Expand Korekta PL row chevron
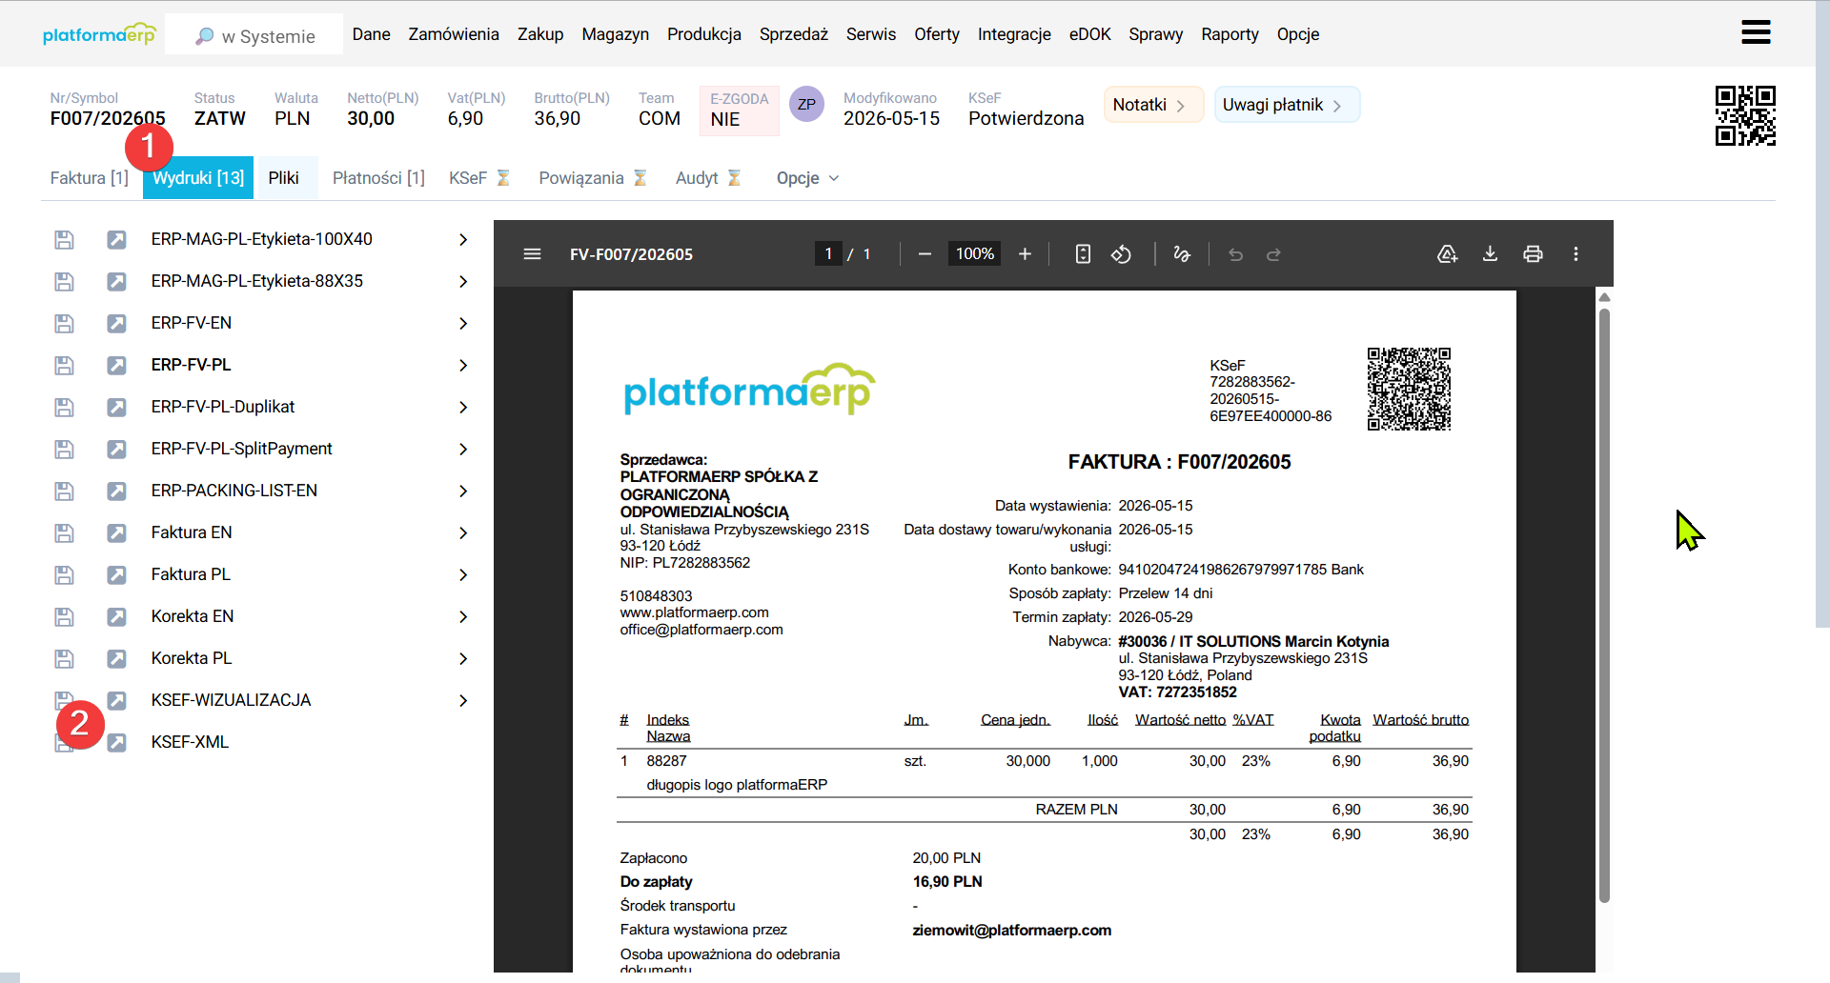Screen dimensions: 1830x983 click(463, 659)
